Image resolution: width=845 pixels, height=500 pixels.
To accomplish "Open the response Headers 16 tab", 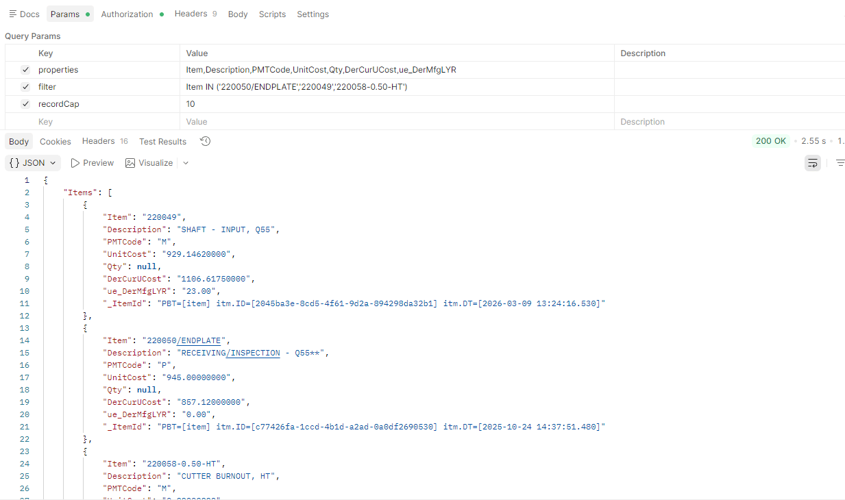I will 105,141.
